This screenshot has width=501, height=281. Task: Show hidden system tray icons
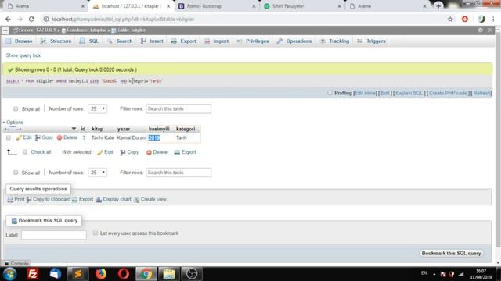[434, 274]
